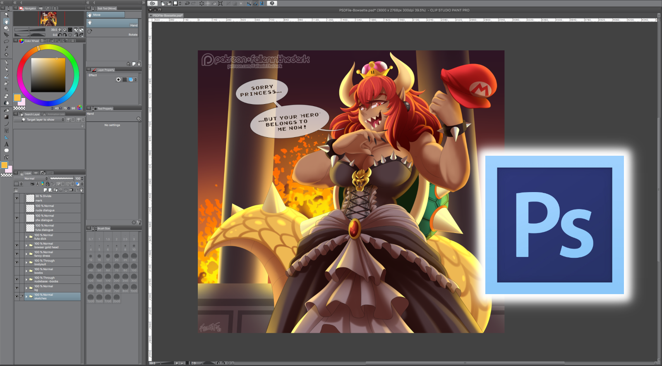Click the Undo arrow in the command bar
Viewport: 662px width, 366px height.
click(x=187, y=3)
